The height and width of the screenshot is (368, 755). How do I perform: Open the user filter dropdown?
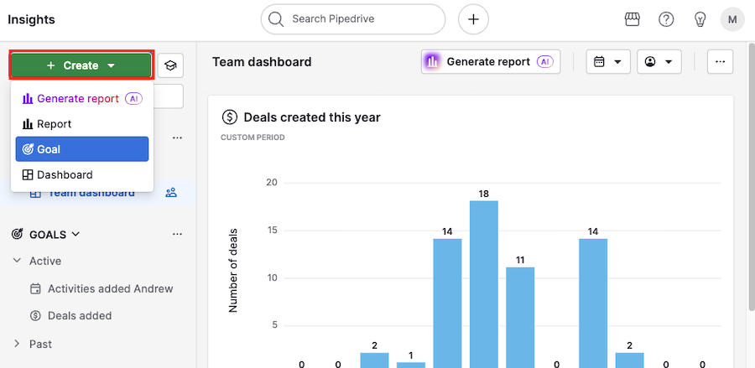pyautogui.click(x=659, y=61)
